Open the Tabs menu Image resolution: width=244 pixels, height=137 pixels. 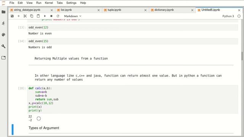[59, 3]
